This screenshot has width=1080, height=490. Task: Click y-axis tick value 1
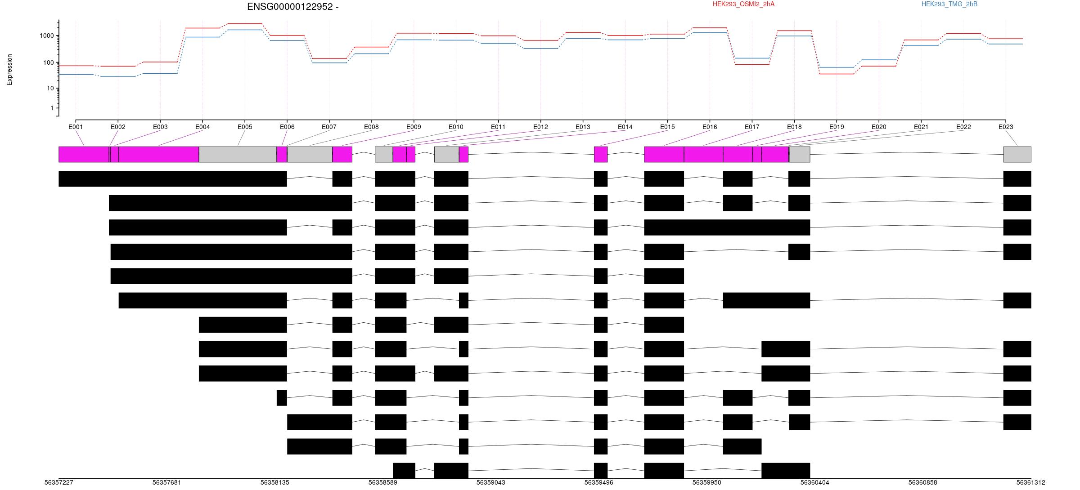point(52,108)
